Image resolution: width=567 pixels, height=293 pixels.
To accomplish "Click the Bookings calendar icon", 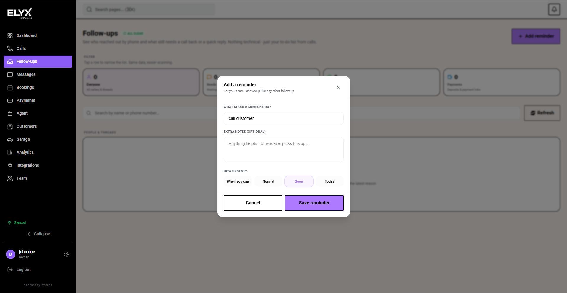I will [x=10, y=88].
